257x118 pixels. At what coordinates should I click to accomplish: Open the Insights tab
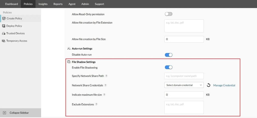click(43, 4)
